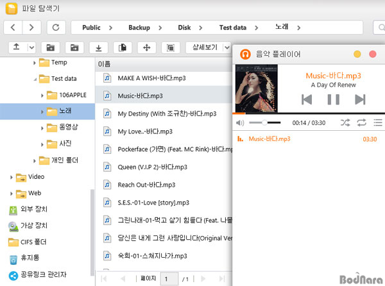Click Public in the breadcrumb path
The width and height of the screenshot is (385, 286).
click(91, 28)
